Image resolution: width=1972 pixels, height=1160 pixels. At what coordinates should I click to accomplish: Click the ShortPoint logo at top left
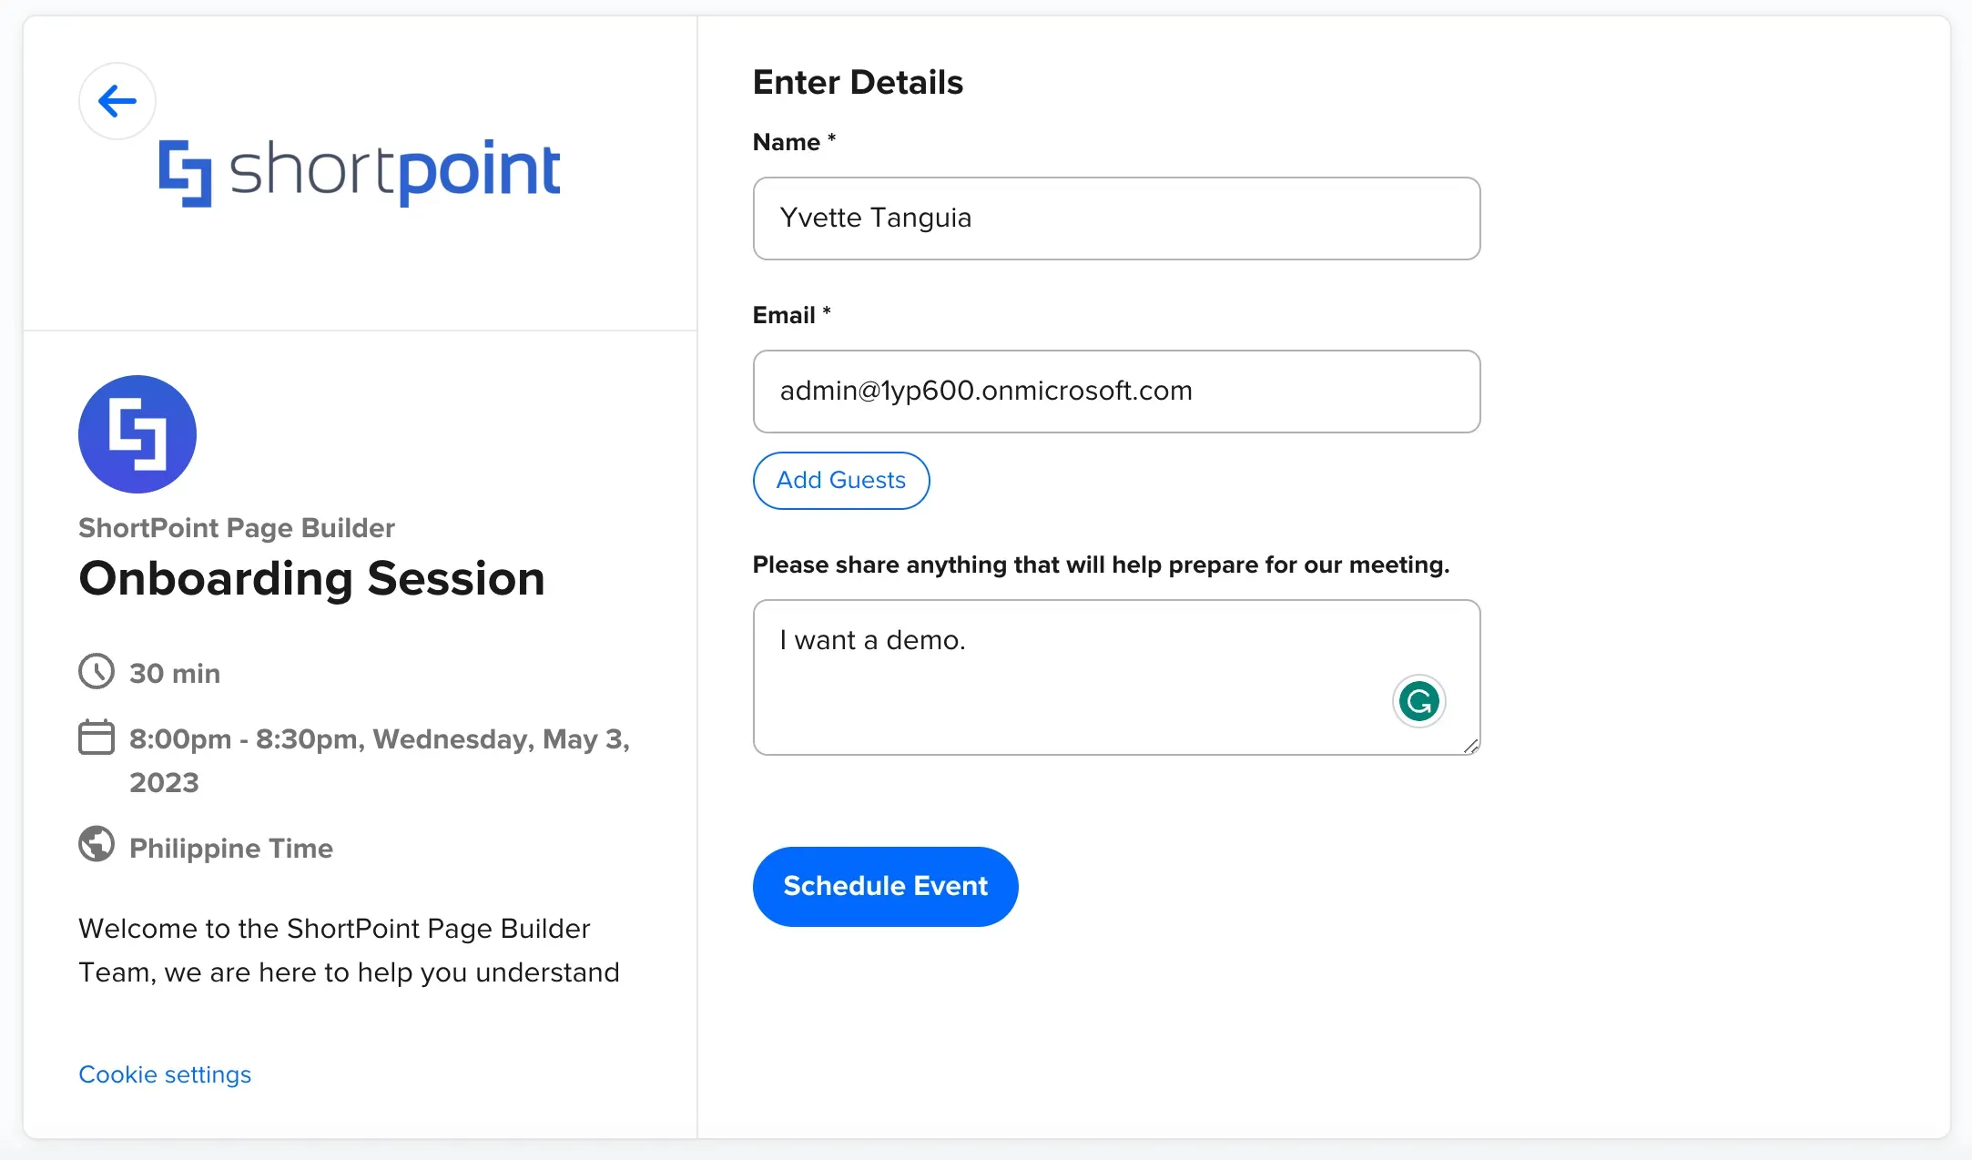coord(360,172)
